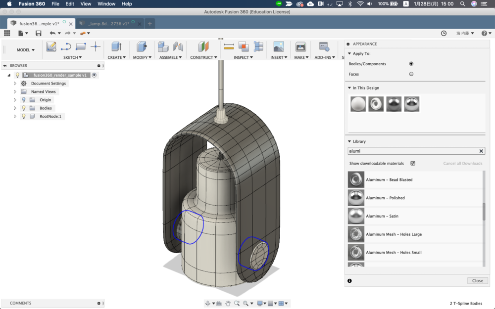Click the Close button in Appearance panel
This screenshot has width=495, height=309.
[477, 280]
